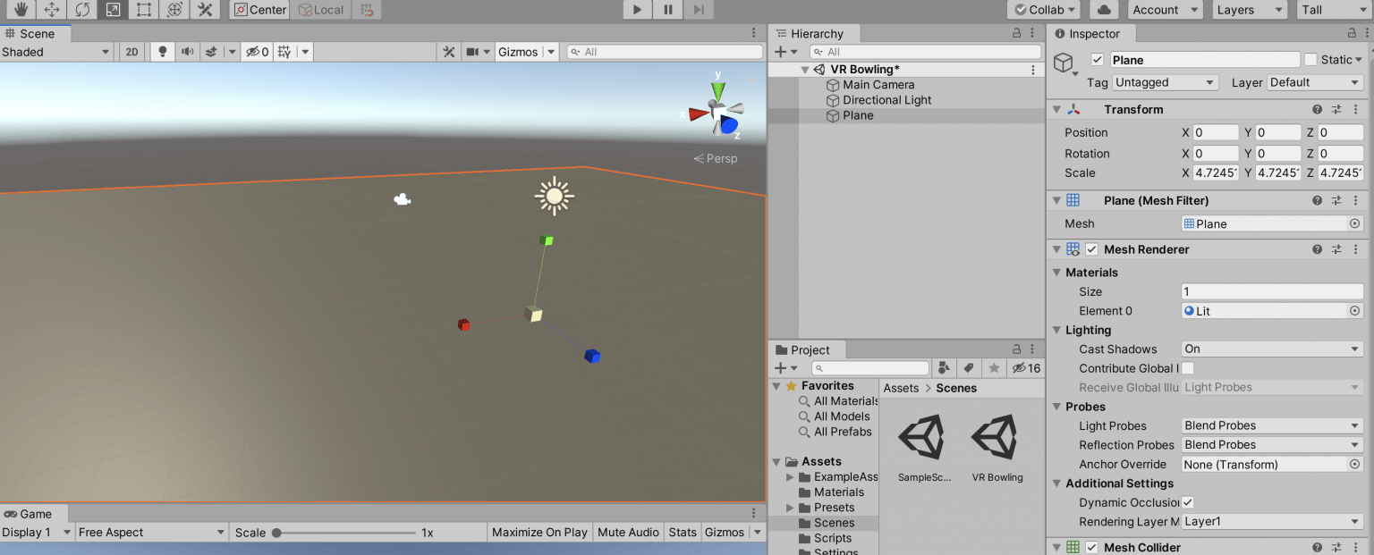
Task: Open the Mesh object picker in Mesh Filter
Action: [x=1355, y=223]
